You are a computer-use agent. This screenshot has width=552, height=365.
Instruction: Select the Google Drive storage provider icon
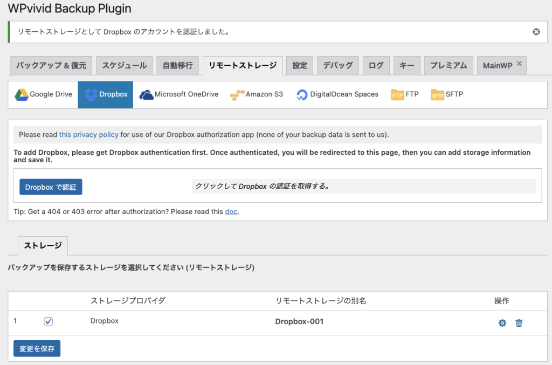[x=43, y=94]
